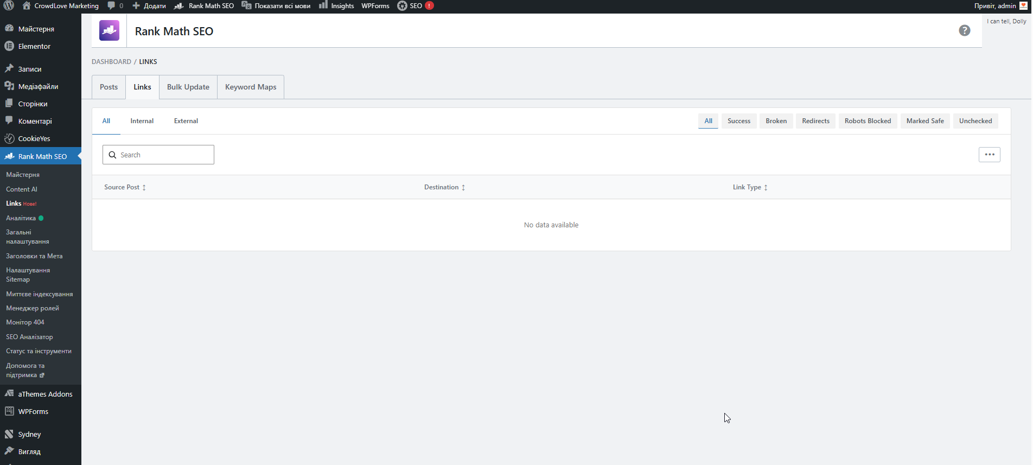Screen dimensions: 1033x465
Task: Filter links by Redirects status
Action: [815, 121]
